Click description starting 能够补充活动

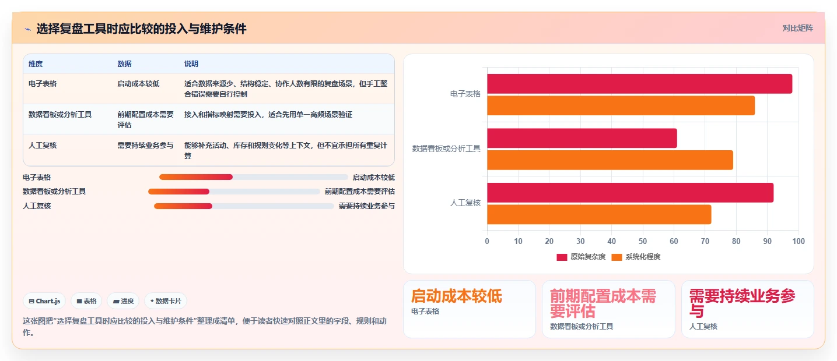286,150
